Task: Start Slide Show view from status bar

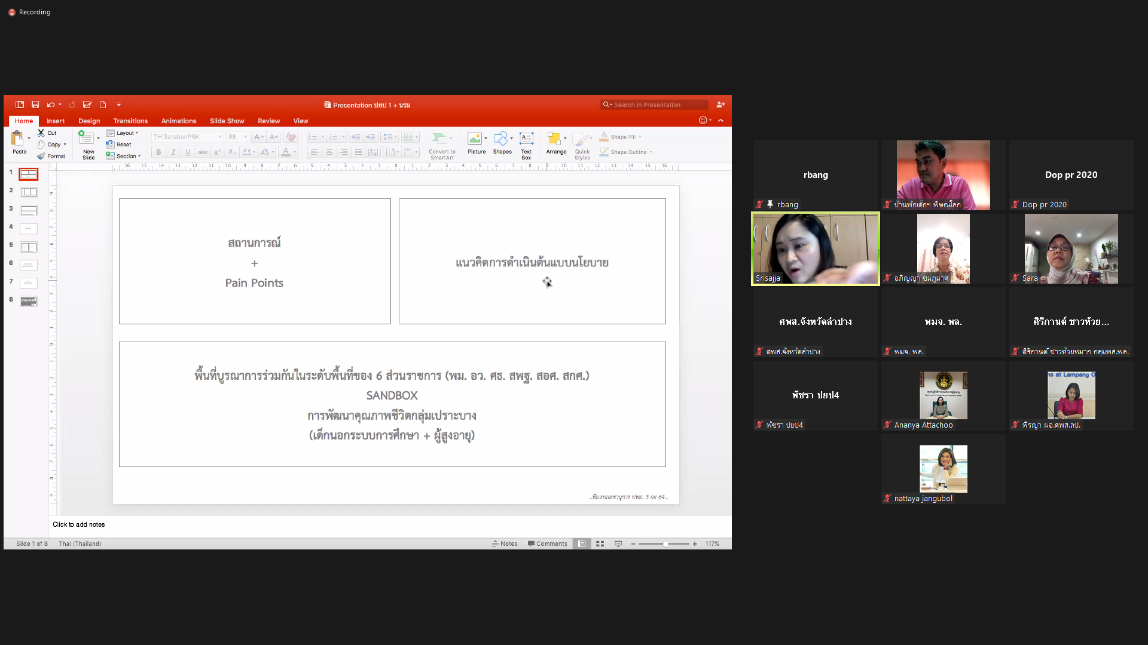Action: click(618, 543)
